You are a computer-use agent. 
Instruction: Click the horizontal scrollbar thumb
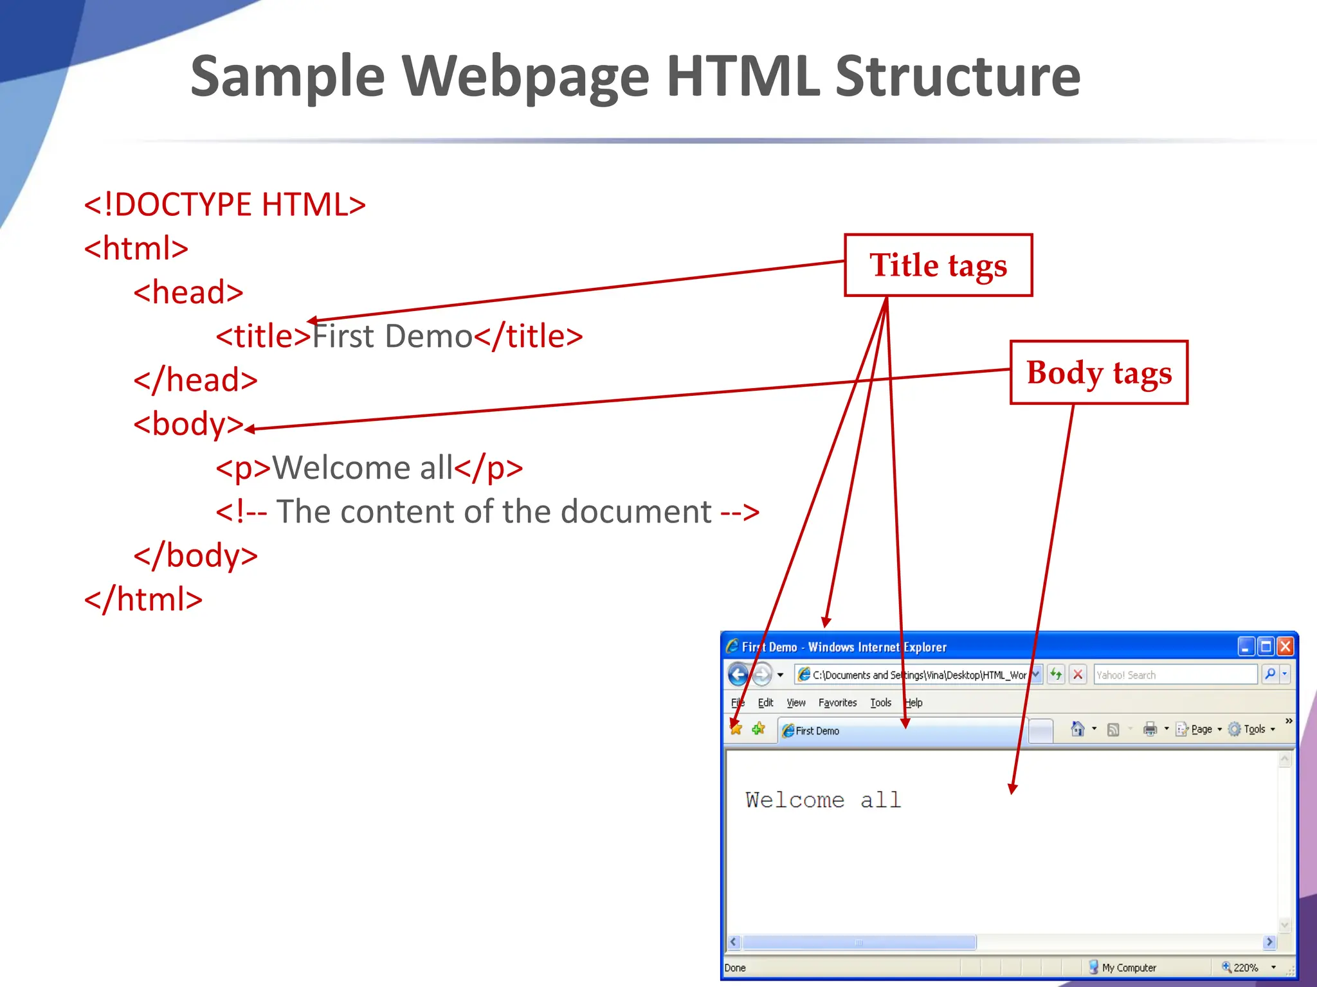pyautogui.click(x=859, y=942)
